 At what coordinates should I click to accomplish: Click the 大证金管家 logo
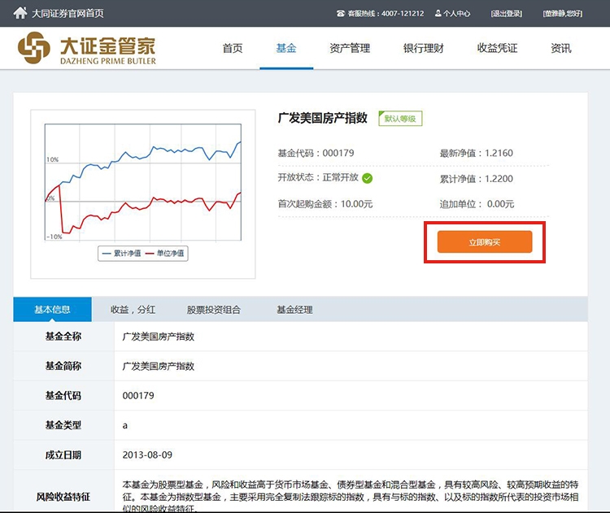point(87,48)
